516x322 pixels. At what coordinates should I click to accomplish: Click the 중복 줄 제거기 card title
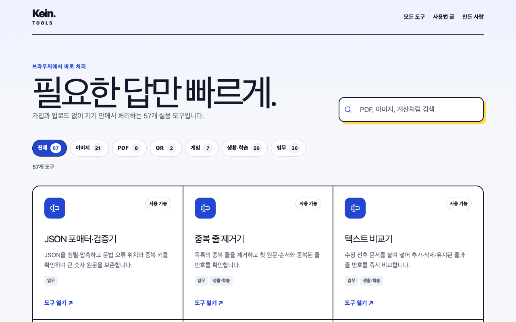219,239
